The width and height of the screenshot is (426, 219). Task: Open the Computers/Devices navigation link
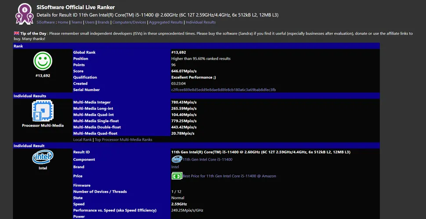pos(129,22)
